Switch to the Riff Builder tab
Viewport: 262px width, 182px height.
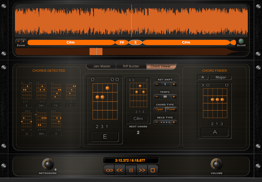[x=131, y=66]
